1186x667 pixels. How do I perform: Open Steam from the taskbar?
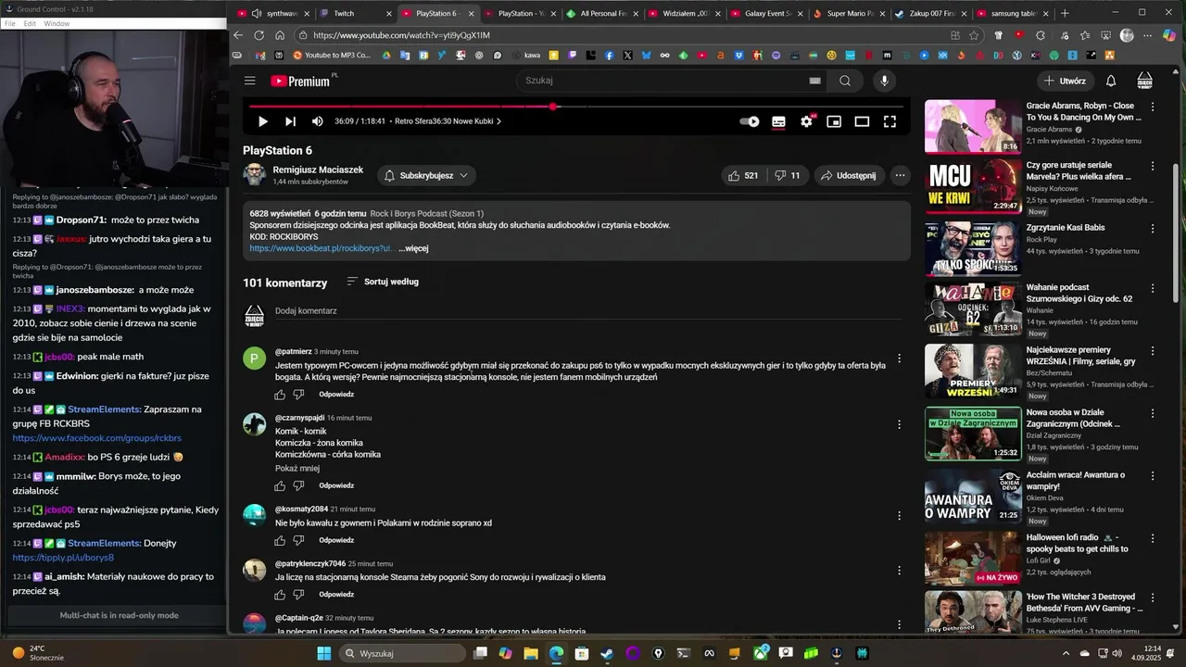[x=607, y=653]
